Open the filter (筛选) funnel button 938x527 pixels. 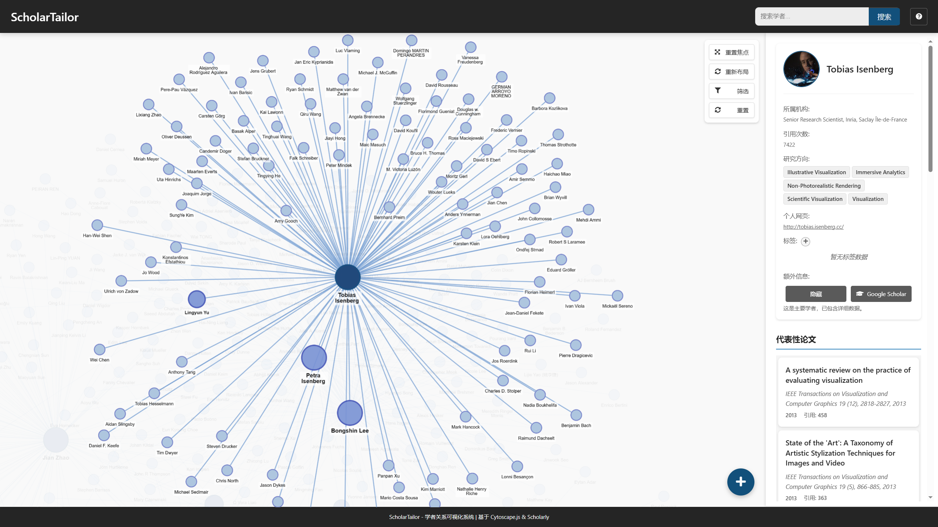[731, 91]
